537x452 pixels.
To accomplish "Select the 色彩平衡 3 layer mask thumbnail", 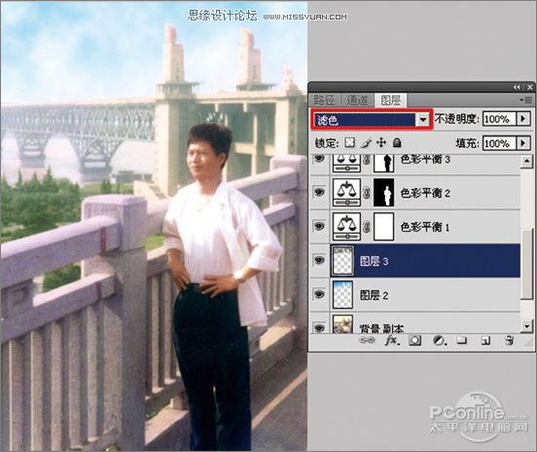I will coord(383,163).
